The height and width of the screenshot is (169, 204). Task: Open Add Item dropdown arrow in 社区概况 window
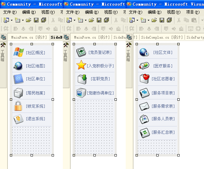click(x=23, y=20)
